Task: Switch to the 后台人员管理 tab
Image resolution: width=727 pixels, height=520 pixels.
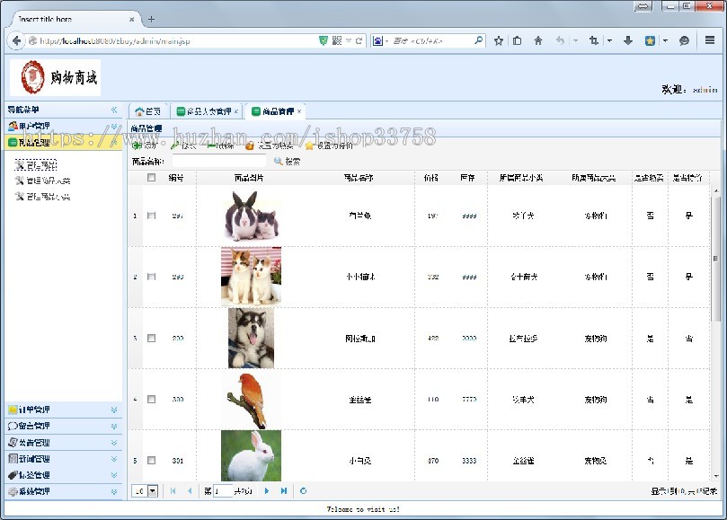Action: pyautogui.click(x=205, y=111)
